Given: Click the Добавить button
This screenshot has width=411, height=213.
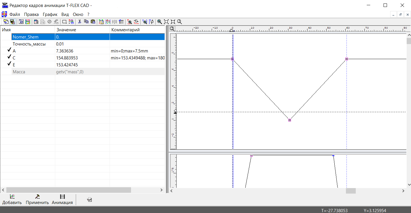Looking at the screenshot, I should pyautogui.click(x=12, y=199).
